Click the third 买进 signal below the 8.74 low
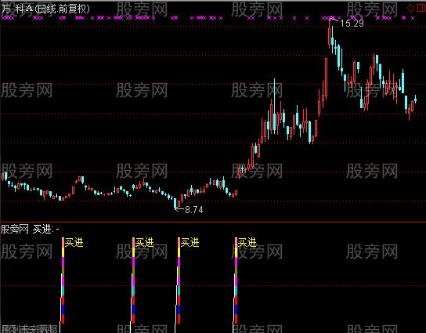The width and height of the screenshot is (426, 333). click(190, 242)
